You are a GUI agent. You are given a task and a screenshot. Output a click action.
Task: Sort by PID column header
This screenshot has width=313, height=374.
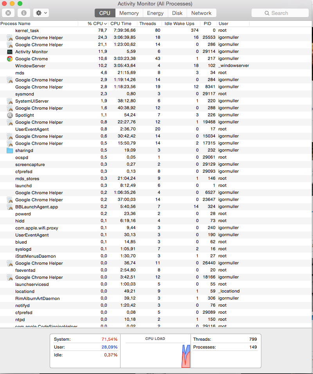click(x=208, y=23)
